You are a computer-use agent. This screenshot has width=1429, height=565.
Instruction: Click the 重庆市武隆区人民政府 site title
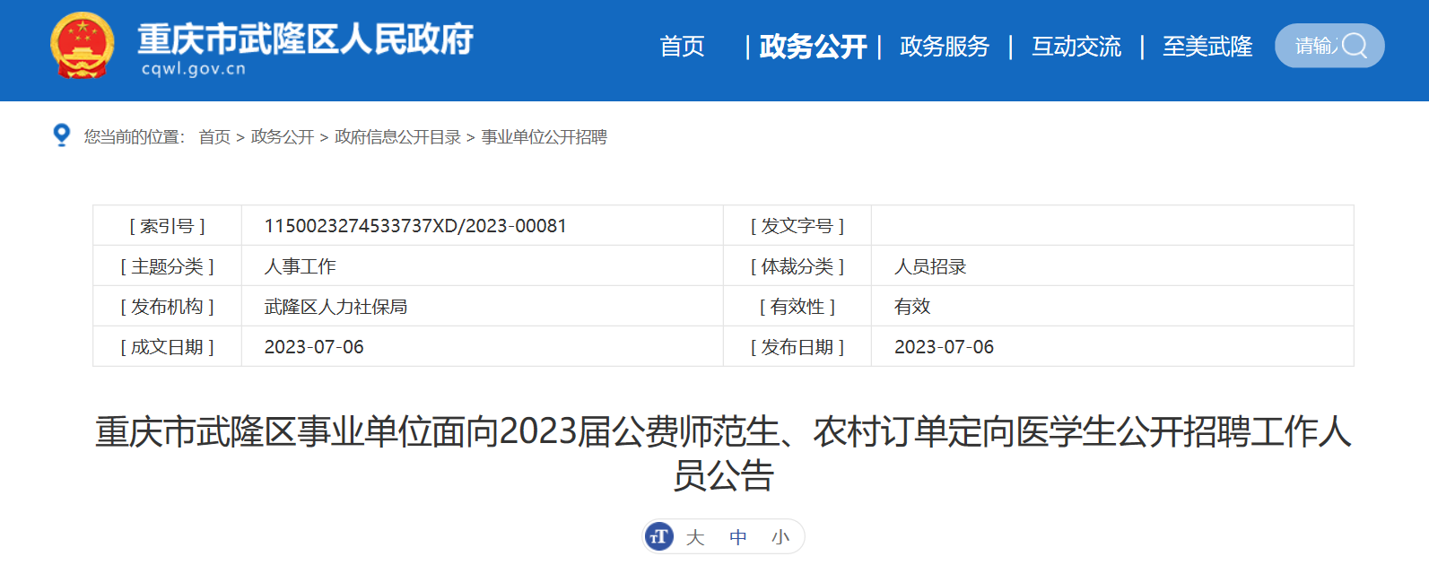pos(305,40)
